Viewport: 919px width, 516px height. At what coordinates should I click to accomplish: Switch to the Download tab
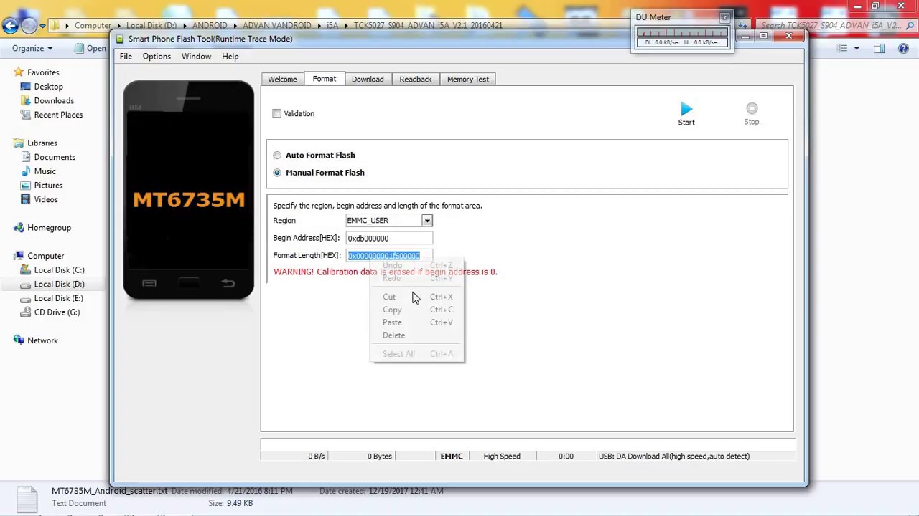(x=368, y=80)
